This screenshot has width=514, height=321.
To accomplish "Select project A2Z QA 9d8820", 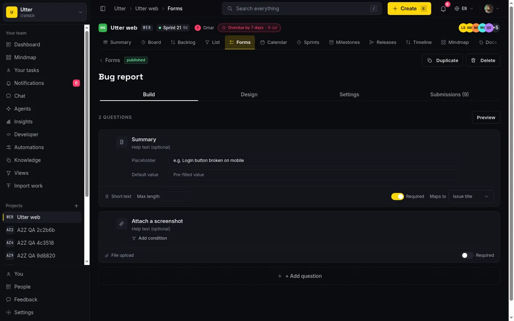I will point(42,256).
